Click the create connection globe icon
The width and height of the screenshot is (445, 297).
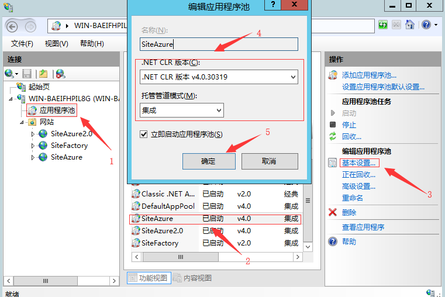(x=9, y=74)
